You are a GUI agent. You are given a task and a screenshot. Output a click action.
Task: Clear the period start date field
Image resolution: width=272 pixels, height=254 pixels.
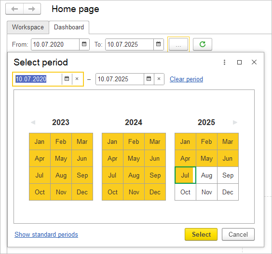coord(77,79)
